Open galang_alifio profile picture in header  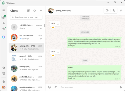coord(51,10)
